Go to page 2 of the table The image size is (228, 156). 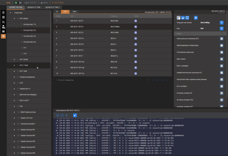tap(153, 80)
